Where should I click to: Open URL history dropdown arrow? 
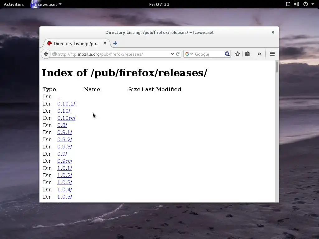click(172, 54)
